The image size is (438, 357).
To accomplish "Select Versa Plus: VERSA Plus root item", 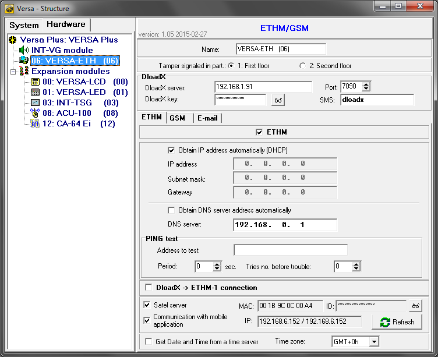I will (69, 40).
